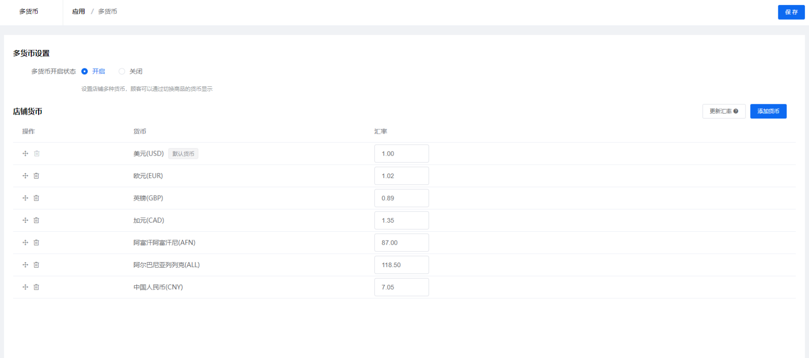Click the 多货币 tab in the top-left header
The height and width of the screenshot is (358, 809).
coord(28,11)
